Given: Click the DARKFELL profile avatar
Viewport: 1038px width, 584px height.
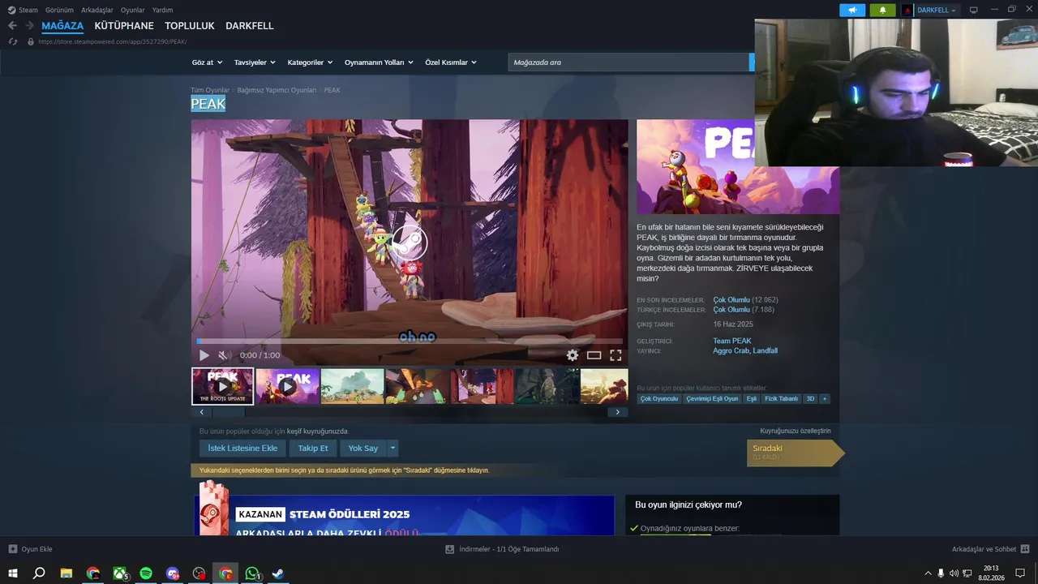Looking at the screenshot, I should (907, 10).
